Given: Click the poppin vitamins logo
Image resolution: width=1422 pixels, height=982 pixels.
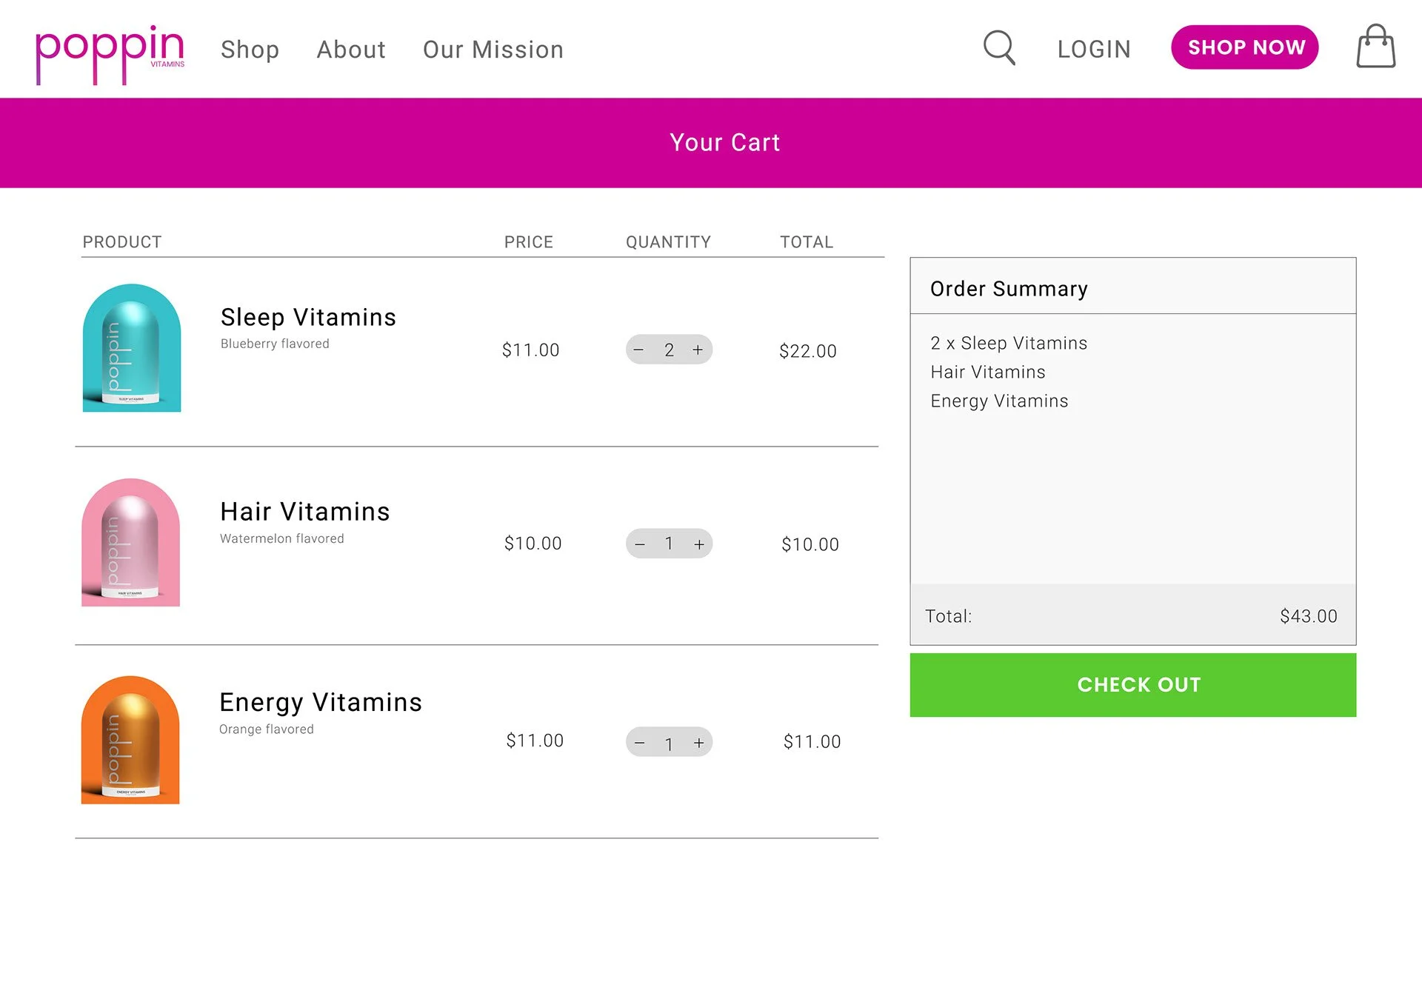Looking at the screenshot, I should click(x=110, y=52).
